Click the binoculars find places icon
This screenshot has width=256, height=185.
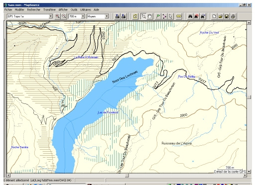click(x=190, y=16)
